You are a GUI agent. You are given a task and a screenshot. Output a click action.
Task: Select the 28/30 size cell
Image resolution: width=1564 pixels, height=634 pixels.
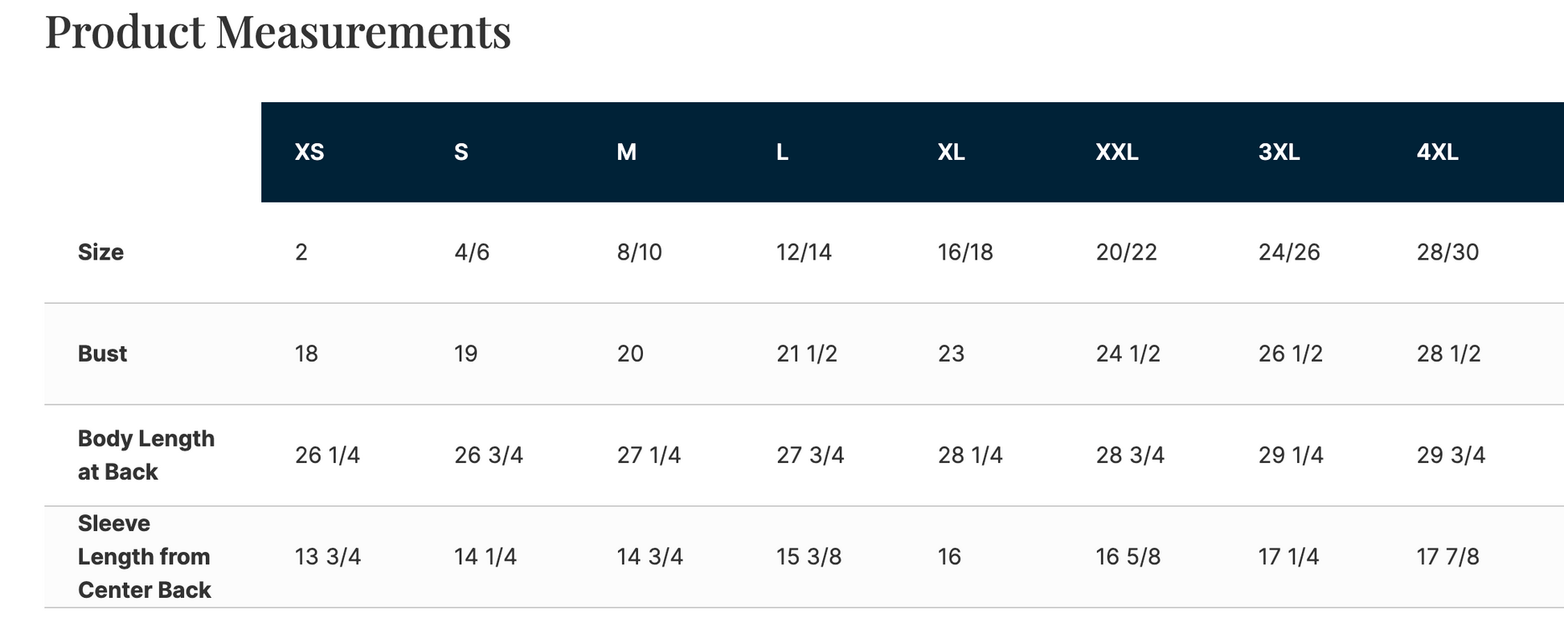click(x=1447, y=252)
